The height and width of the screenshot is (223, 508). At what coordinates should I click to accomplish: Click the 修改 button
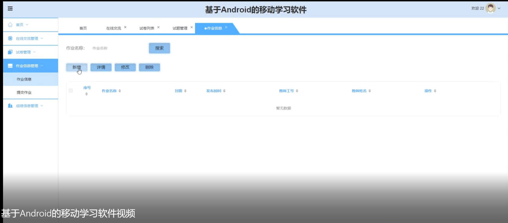point(125,67)
